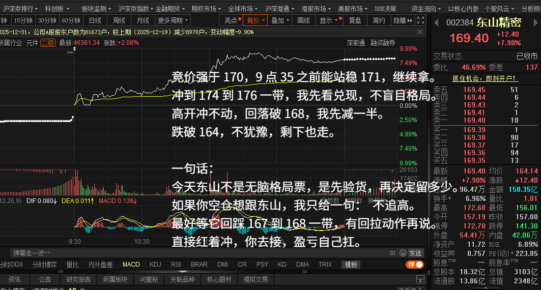
Task: Toggle fullscreen chart icon
Action: (420, 20)
